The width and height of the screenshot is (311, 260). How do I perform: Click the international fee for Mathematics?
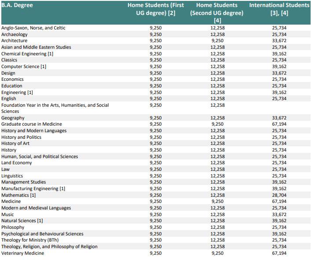coord(279,195)
